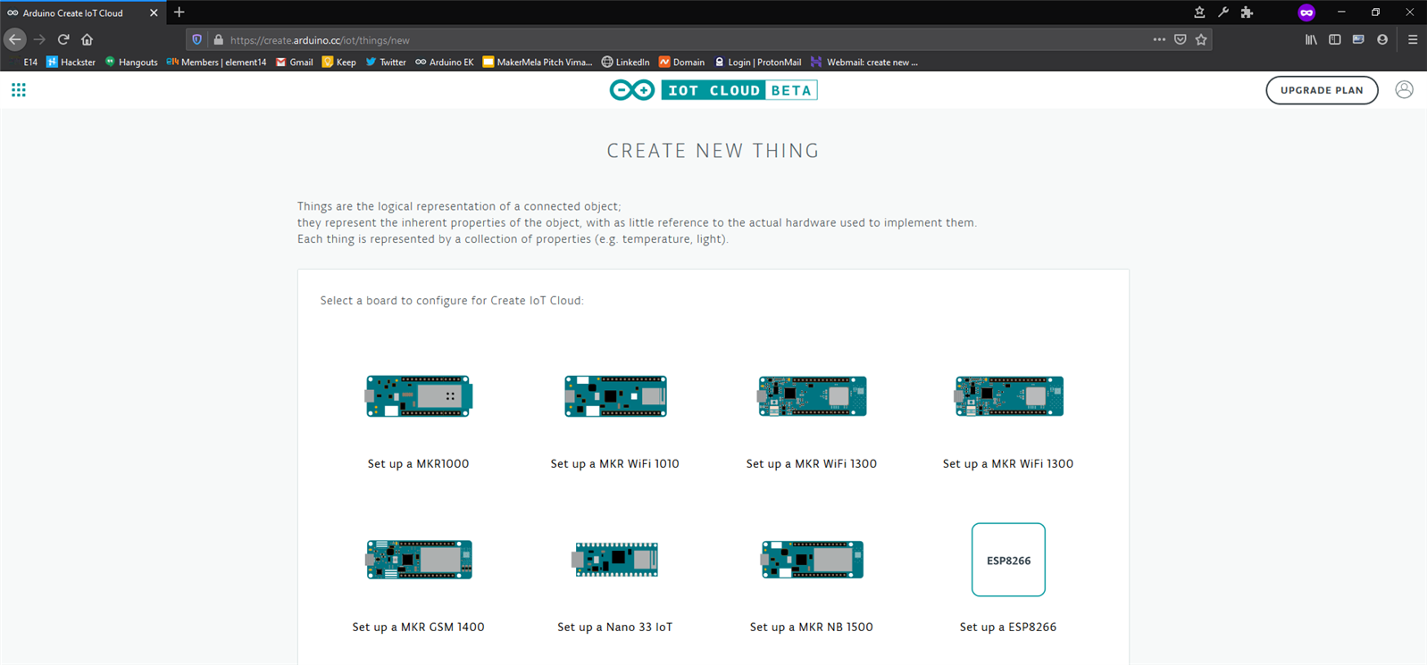Screen dimensions: 1427x665
Task: Choose the Nano 33 IoT board image
Action: click(616, 560)
